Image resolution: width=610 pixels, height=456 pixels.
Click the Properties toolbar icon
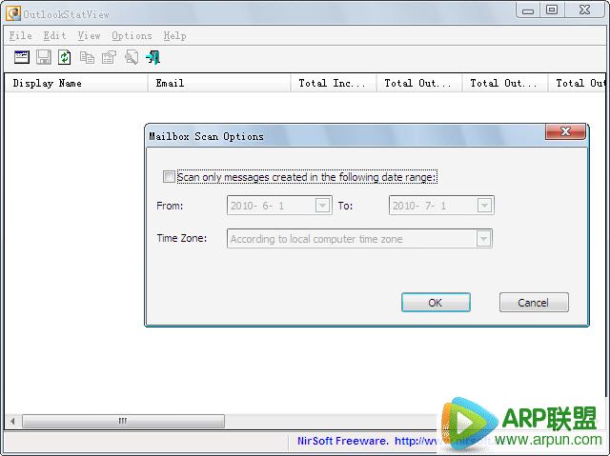pyautogui.click(x=109, y=57)
